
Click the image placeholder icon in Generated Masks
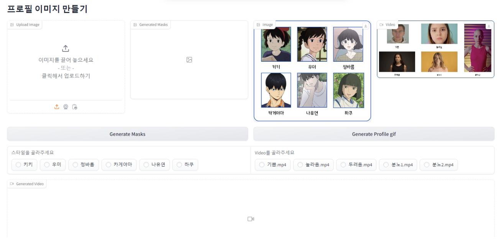189,60
